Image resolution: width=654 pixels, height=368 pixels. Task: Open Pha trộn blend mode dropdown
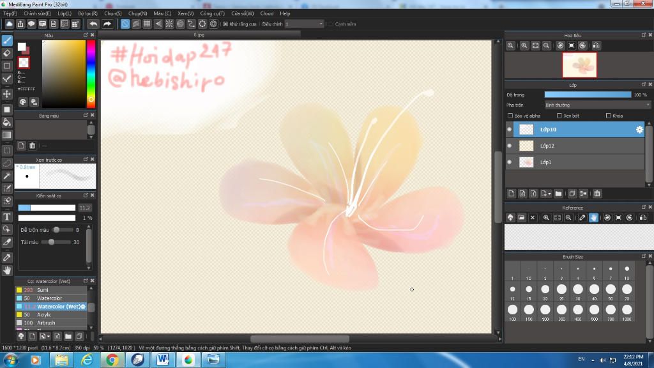pos(597,105)
